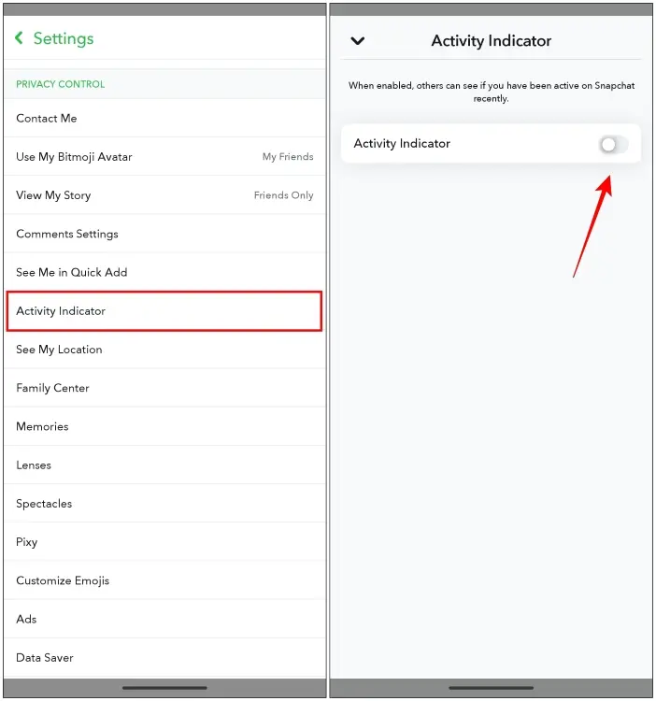Open Memories settings
Screen dimensions: 656x701
pos(164,426)
